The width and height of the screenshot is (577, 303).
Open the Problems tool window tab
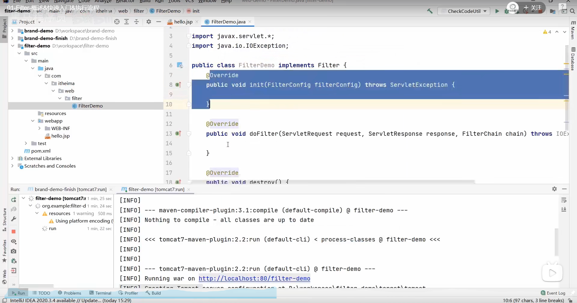(x=69, y=293)
